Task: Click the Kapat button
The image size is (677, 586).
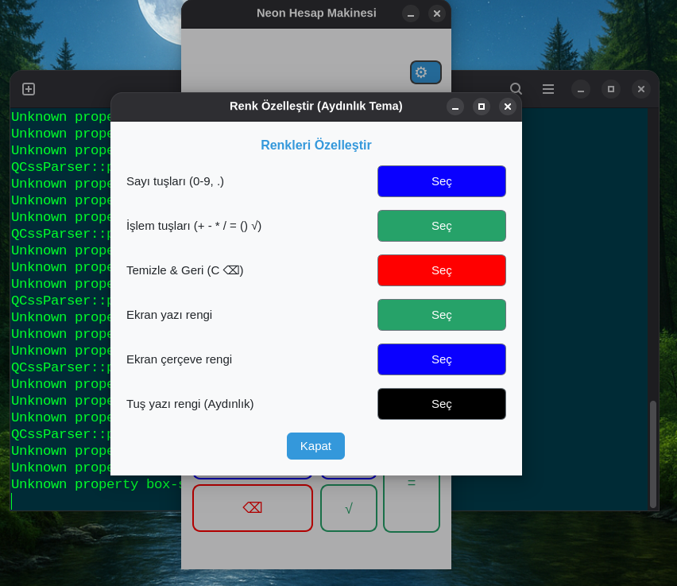Action: pos(315,446)
